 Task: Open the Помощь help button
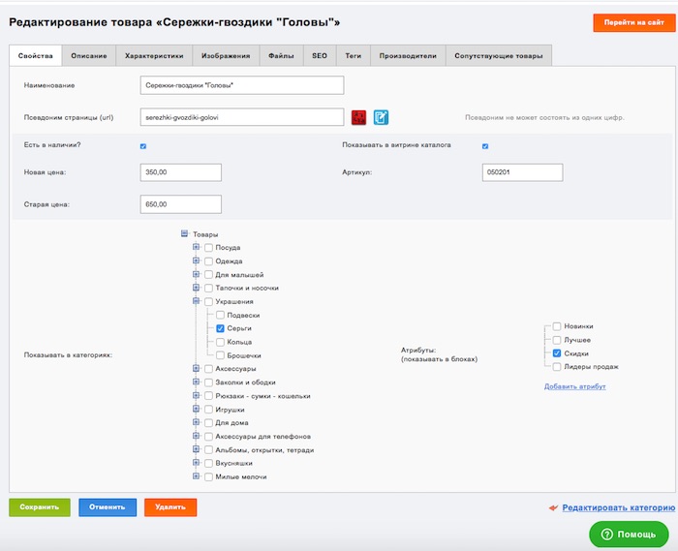[629, 535]
